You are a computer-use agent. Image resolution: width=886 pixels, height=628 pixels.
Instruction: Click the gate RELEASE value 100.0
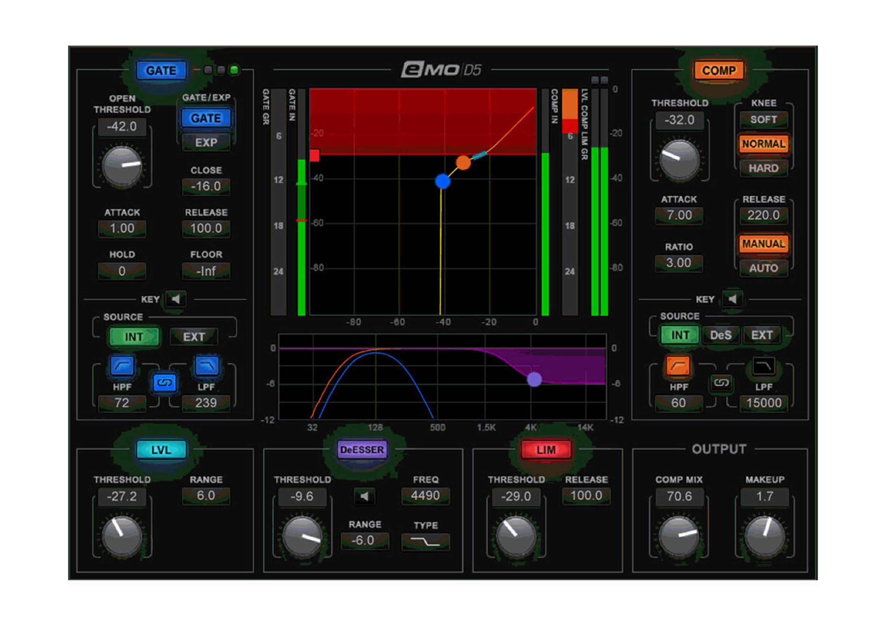(x=206, y=228)
